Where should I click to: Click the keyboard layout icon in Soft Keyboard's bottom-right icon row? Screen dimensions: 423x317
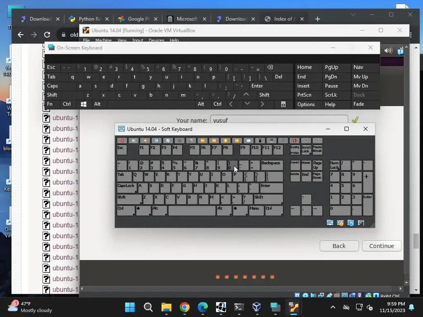tap(330, 222)
